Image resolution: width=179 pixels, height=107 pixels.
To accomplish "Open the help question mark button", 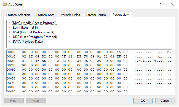I will coord(160,4).
